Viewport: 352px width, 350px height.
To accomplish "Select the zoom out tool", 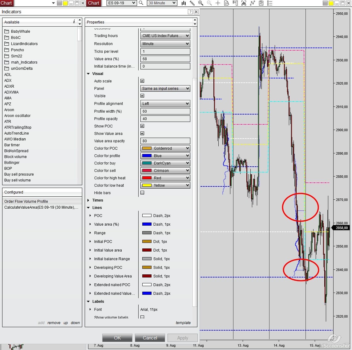I will 209,3.
